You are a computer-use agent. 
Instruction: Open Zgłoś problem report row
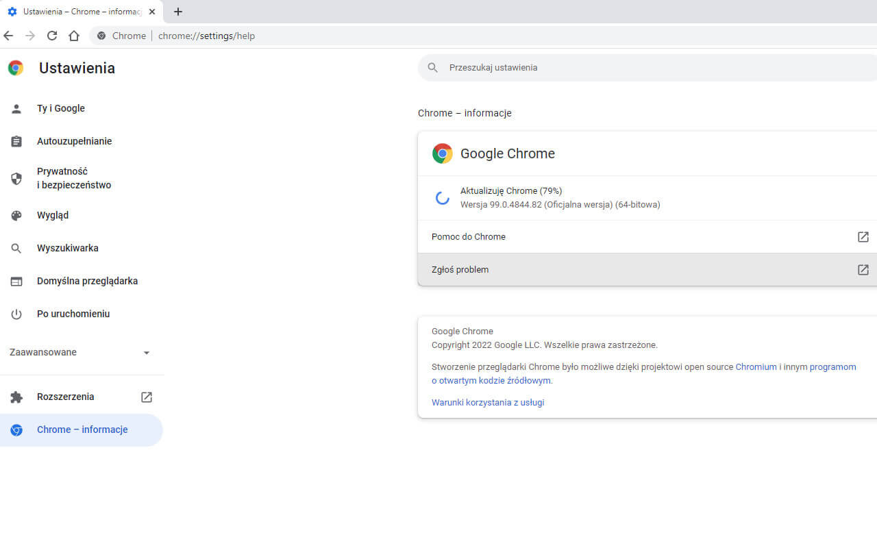[x=647, y=269]
